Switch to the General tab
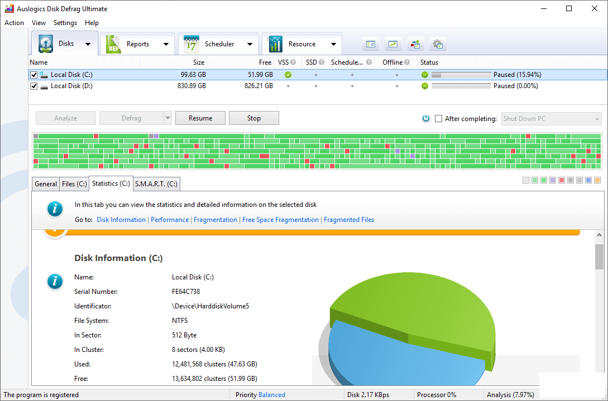This screenshot has width=608, height=401. click(x=46, y=184)
